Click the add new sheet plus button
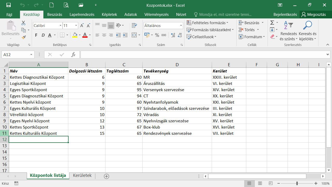This screenshot has height=187, width=332. [x=106, y=176]
